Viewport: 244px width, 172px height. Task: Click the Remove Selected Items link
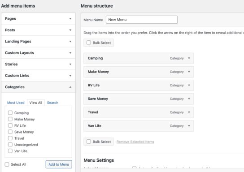135,142
